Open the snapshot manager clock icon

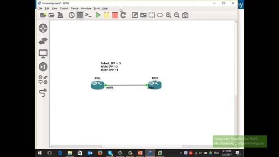(x=71, y=15)
